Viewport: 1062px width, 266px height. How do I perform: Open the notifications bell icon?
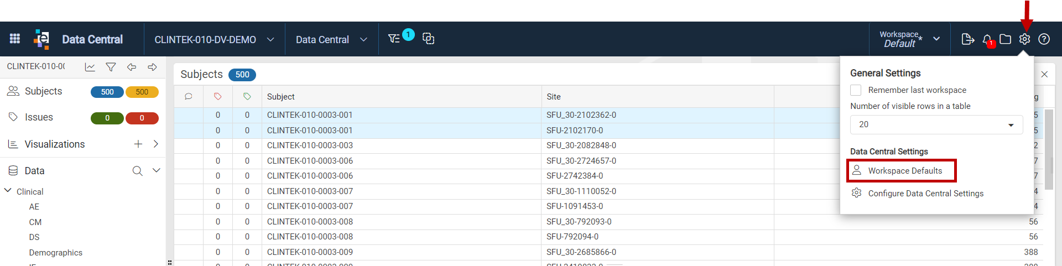click(x=987, y=40)
